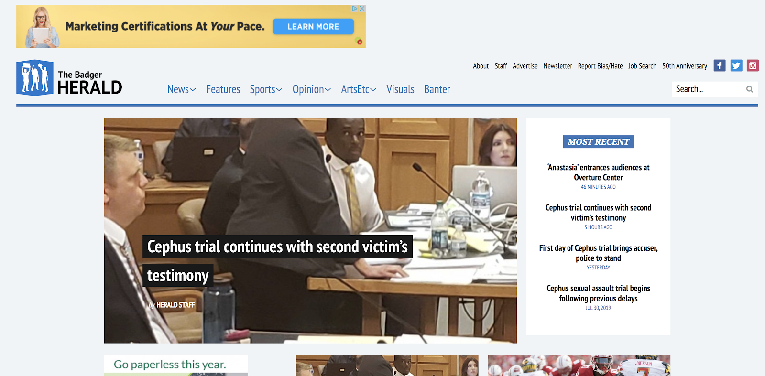Open the Instagram icon in header
The height and width of the screenshot is (376, 765).
pos(753,65)
